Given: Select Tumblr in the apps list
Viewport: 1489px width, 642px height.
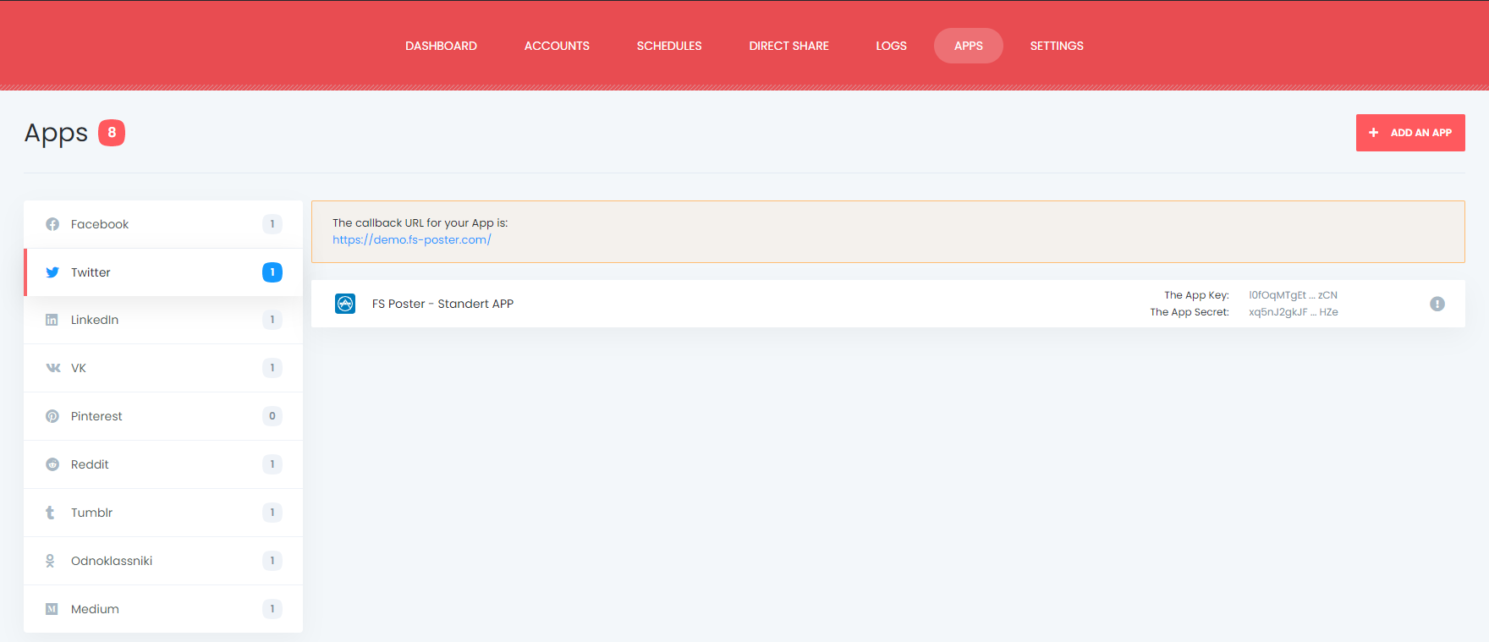Looking at the screenshot, I should (163, 513).
